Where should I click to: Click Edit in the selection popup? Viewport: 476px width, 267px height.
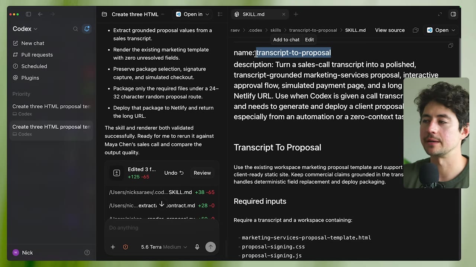click(x=309, y=40)
